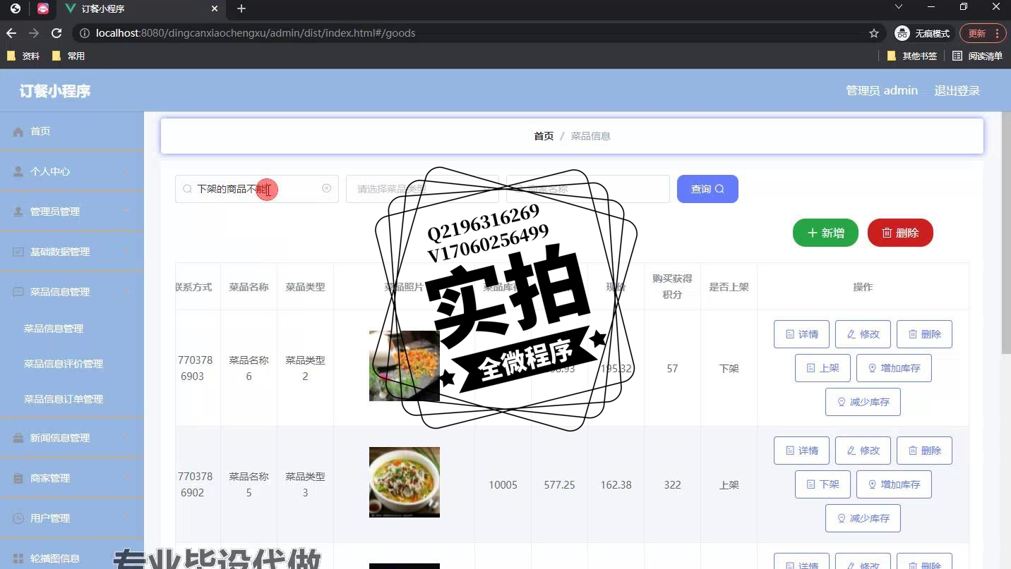Image resolution: width=1011 pixels, height=569 pixels.
Task: Expand 个人中心 sidebar menu
Action: (72, 171)
